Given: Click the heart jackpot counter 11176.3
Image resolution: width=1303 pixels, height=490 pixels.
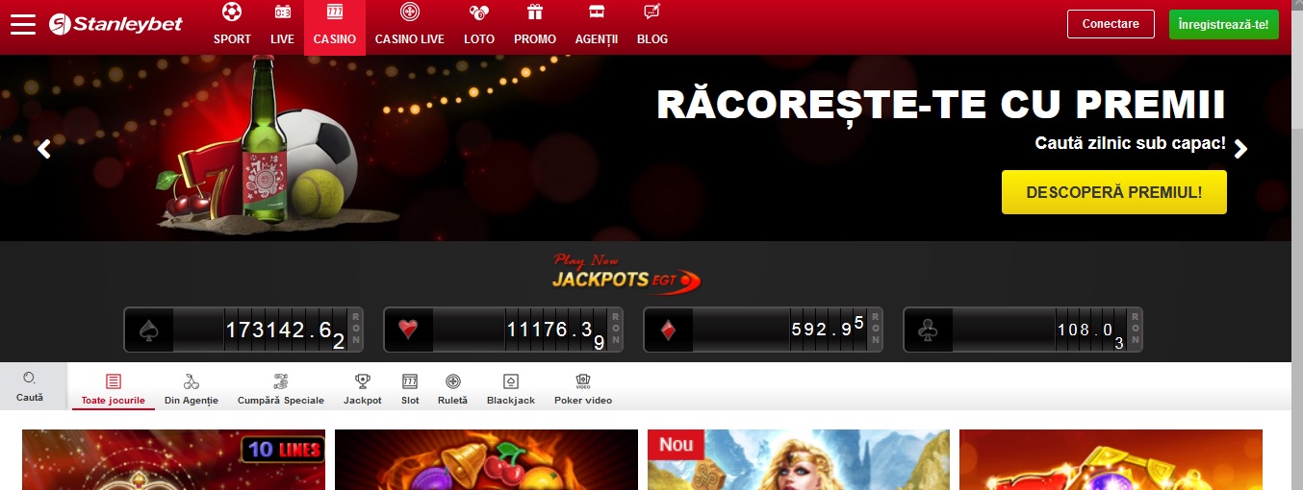Looking at the screenshot, I should pyautogui.click(x=503, y=330).
